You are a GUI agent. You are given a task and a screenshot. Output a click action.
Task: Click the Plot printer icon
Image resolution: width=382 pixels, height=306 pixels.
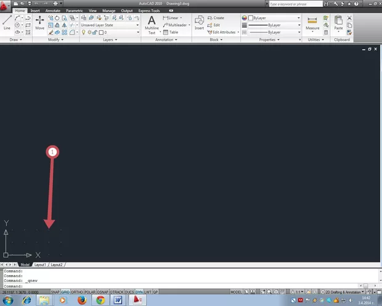(55, 4)
